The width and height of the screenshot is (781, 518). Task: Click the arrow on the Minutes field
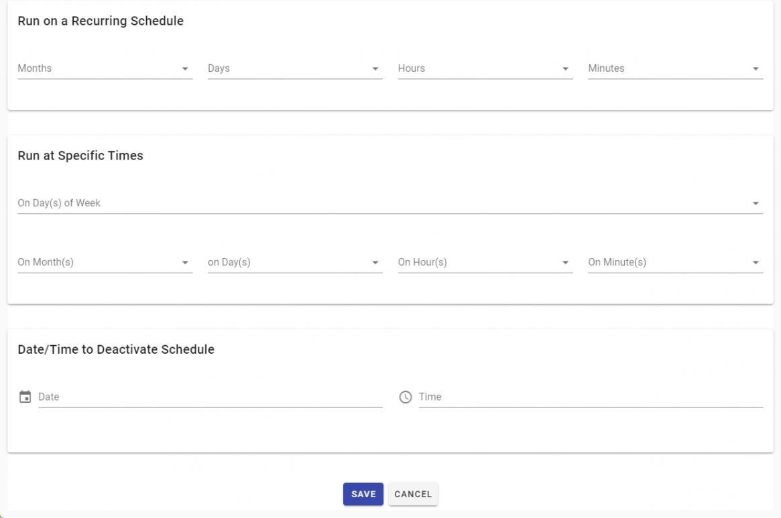coord(756,69)
